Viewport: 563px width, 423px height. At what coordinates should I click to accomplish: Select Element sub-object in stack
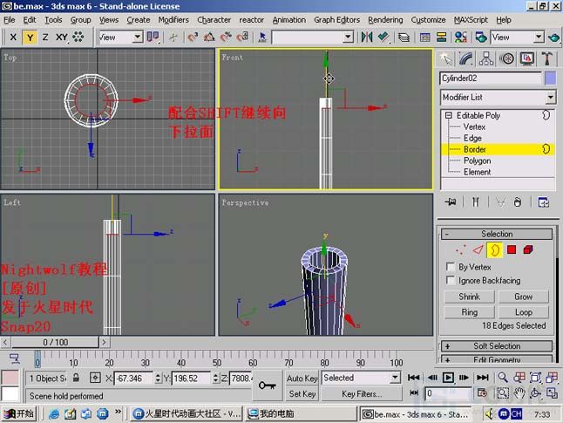[477, 172]
